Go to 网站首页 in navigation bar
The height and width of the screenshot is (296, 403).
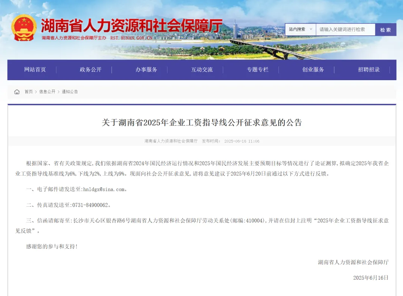point(35,70)
